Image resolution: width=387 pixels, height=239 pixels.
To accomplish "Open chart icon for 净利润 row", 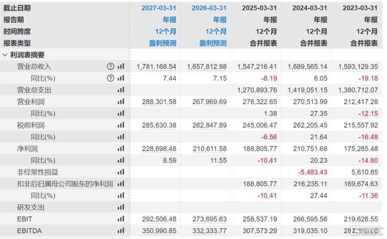I will (x=121, y=149).
